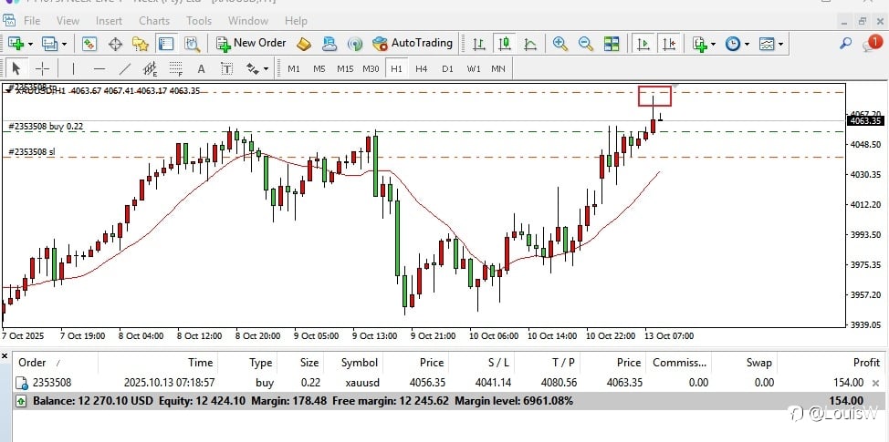Open the Insert menu
The height and width of the screenshot is (442, 889).
pyautogui.click(x=109, y=21)
